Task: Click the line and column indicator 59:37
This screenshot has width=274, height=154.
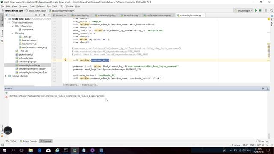Action: click(245, 145)
